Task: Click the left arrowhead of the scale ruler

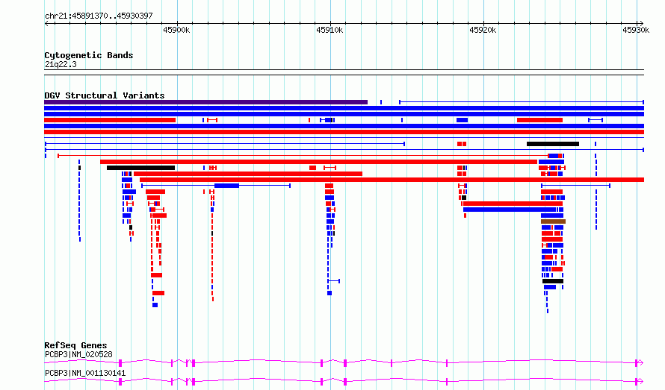Action: coord(46,24)
